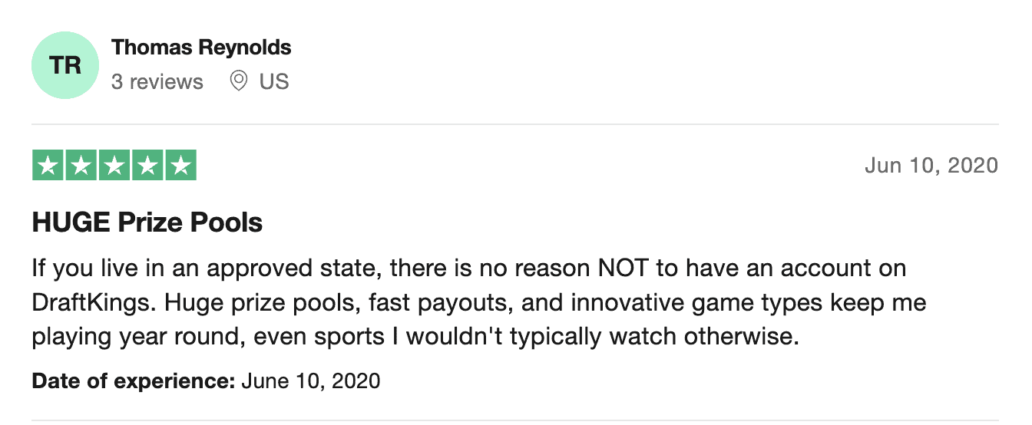The width and height of the screenshot is (1032, 425).
Task: Select the third green rating star
Action: click(x=114, y=166)
